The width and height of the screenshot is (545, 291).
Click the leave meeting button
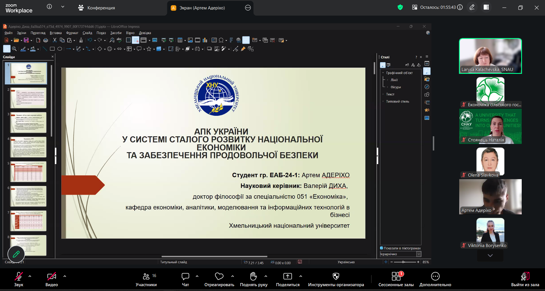525,279
